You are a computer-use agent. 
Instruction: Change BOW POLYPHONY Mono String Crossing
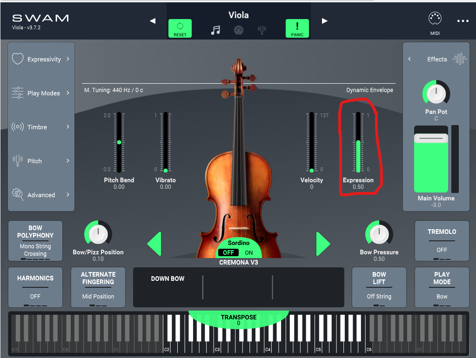click(35, 241)
